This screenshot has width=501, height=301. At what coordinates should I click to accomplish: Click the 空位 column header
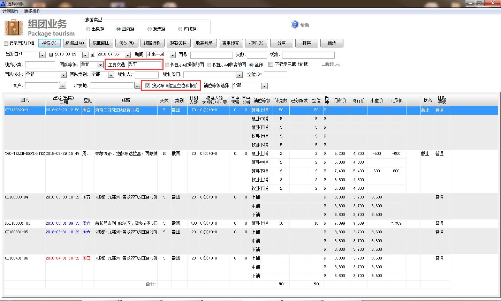pos(316,100)
